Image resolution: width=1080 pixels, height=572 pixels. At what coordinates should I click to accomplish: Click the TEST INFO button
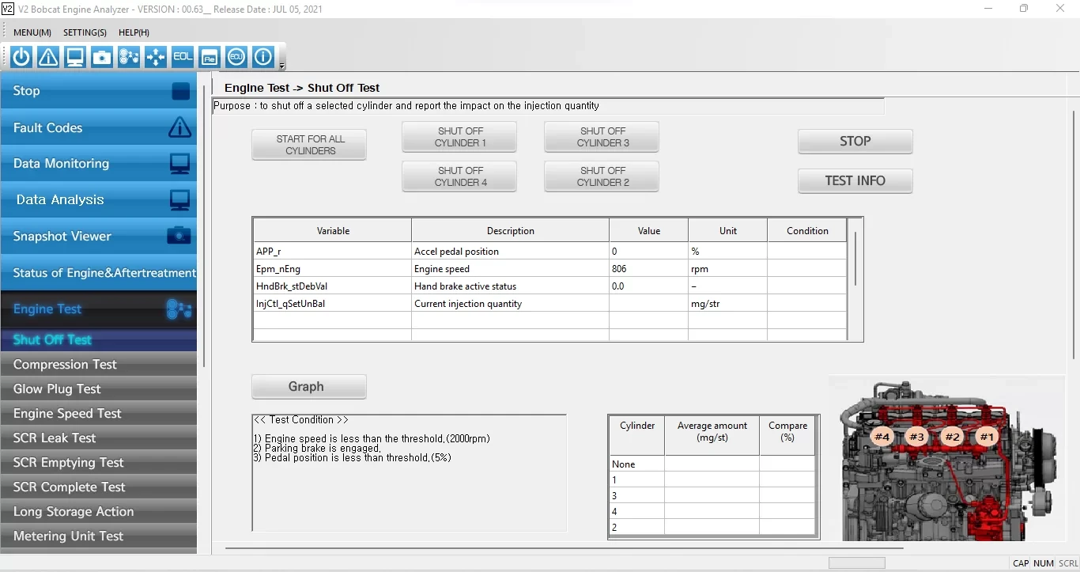point(855,180)
